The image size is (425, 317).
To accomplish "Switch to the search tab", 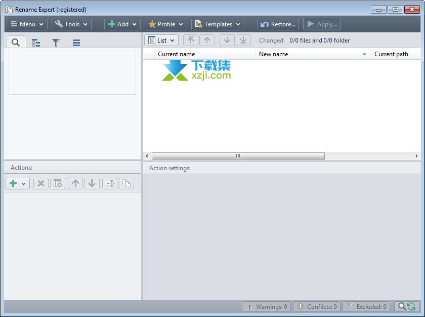I will point(16,43).
